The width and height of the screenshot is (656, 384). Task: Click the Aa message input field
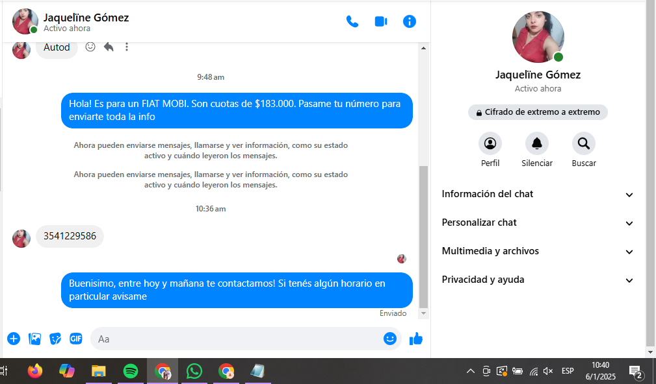tap(237, 339)
